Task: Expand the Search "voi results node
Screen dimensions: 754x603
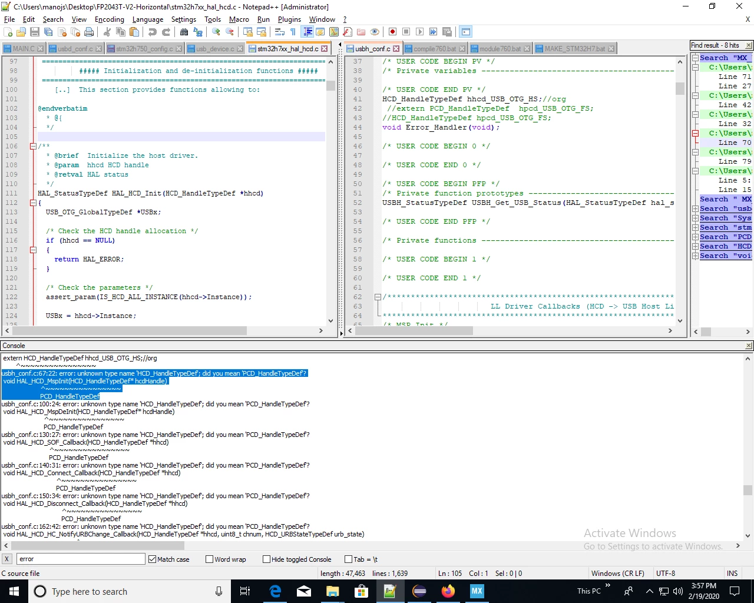Action: pos(696,256)
